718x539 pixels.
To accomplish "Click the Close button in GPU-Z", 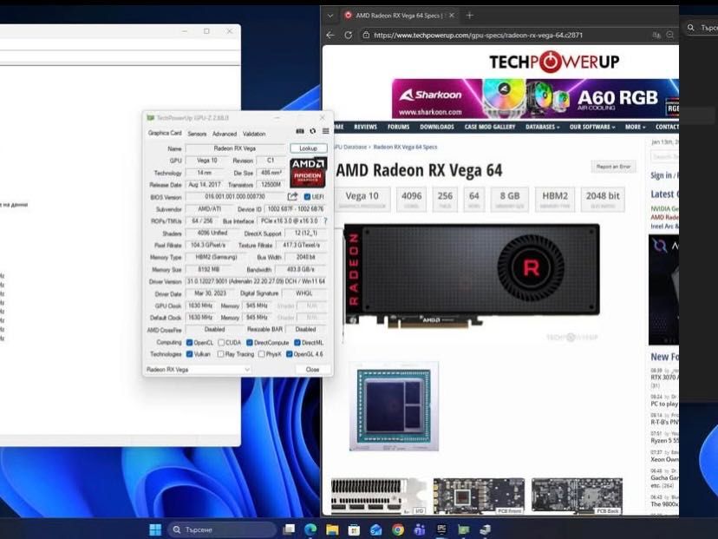I will tap(312, 370).
